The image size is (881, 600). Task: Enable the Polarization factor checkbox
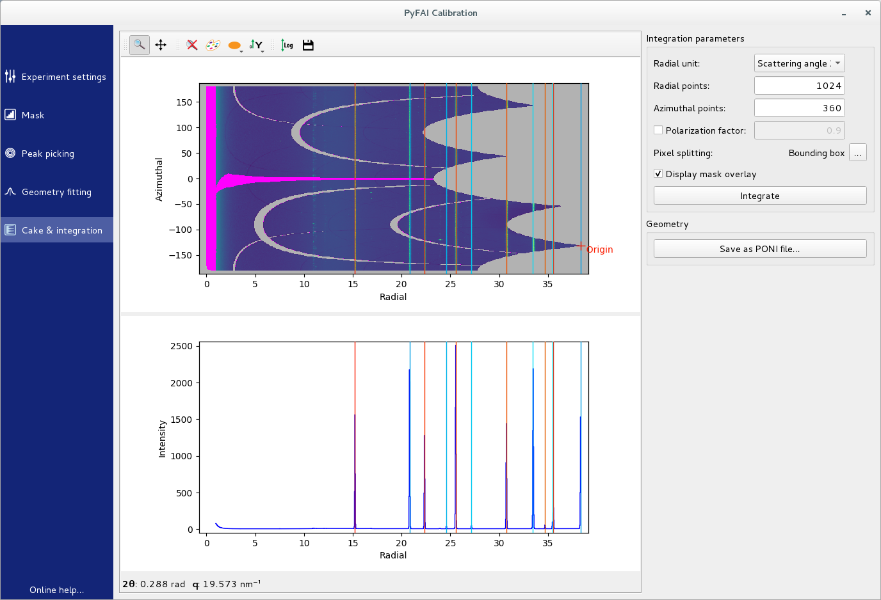click(x=658, y=130)
